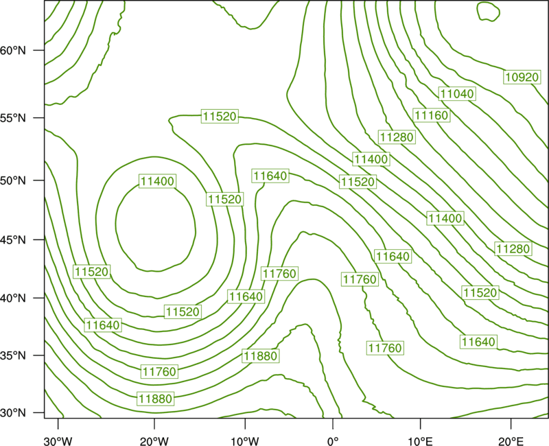Viewport: 549px width, 446px height.
Task: Click the 55°N latitude axis label
Action: [x=13, y=117]
